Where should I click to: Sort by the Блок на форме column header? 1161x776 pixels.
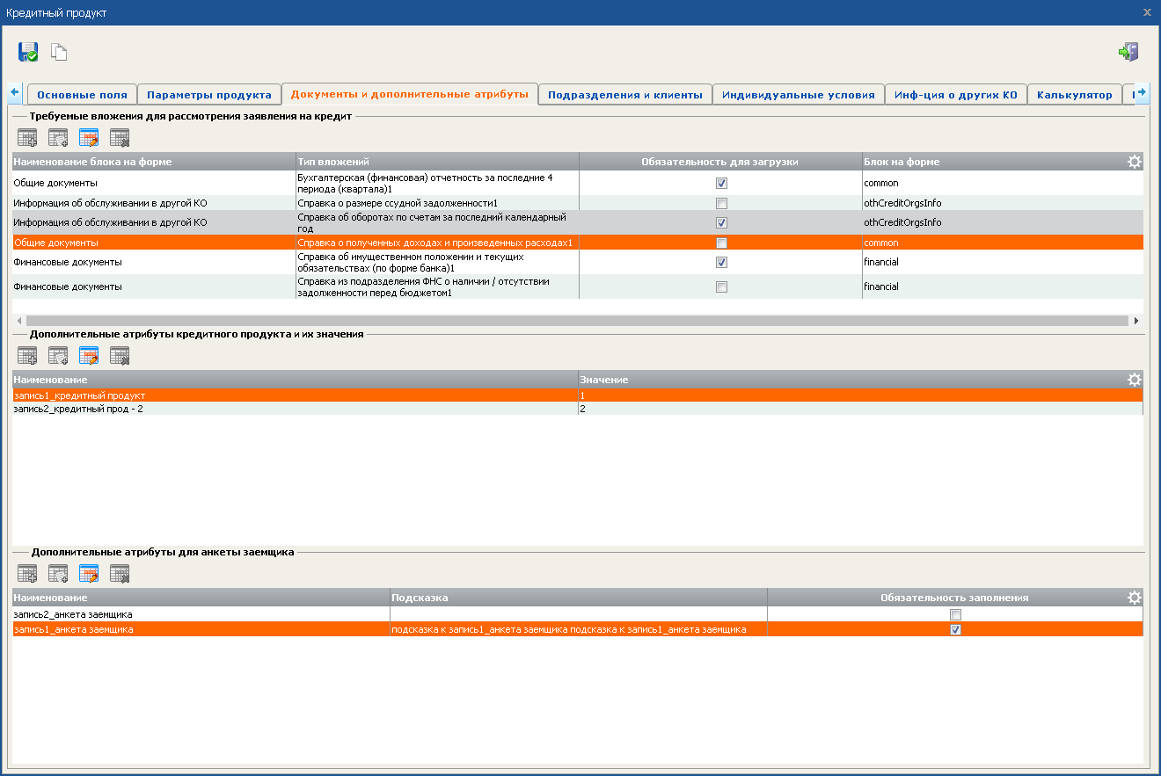pyautogui.click(x=994, y=162)
